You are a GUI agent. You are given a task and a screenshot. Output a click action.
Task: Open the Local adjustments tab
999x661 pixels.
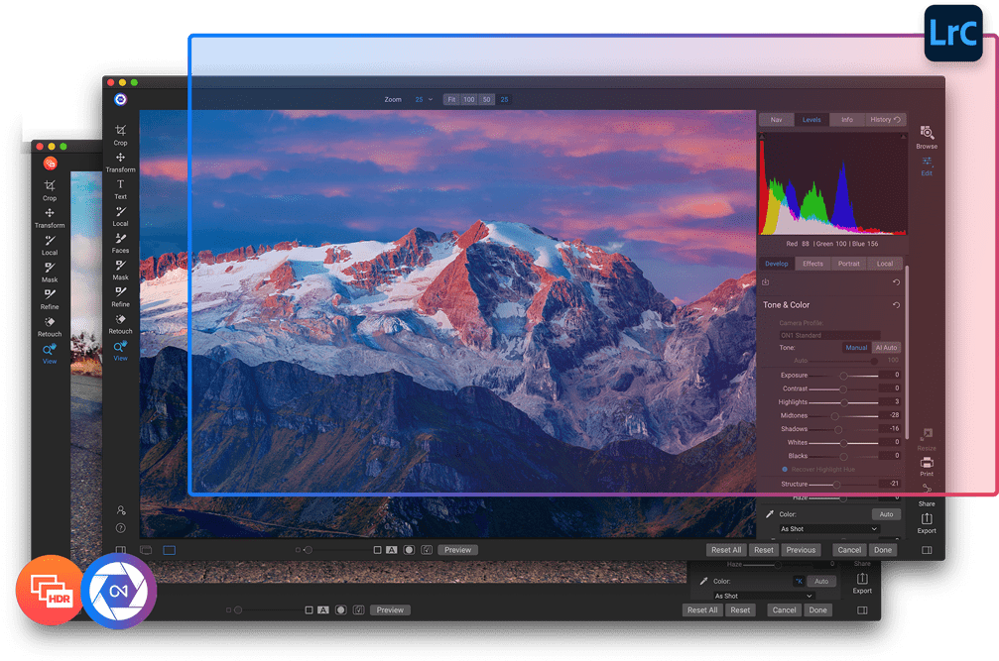click(x=884, y=264)
